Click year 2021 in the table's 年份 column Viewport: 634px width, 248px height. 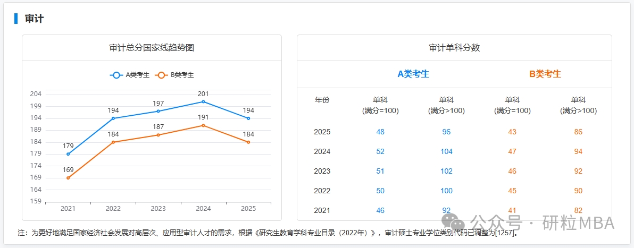pos(322,211)
